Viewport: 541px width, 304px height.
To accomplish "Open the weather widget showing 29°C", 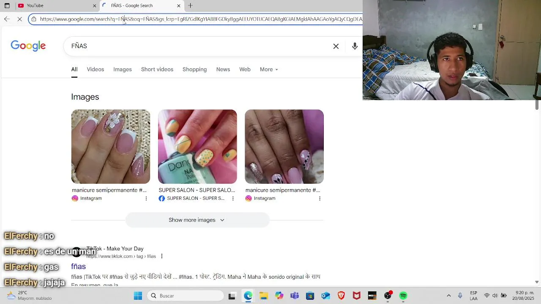I will (29, 296).
